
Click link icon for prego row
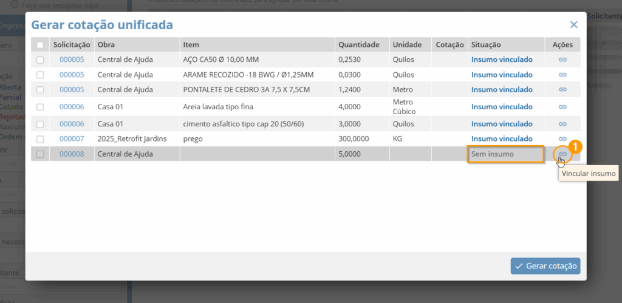pos(562,139)
